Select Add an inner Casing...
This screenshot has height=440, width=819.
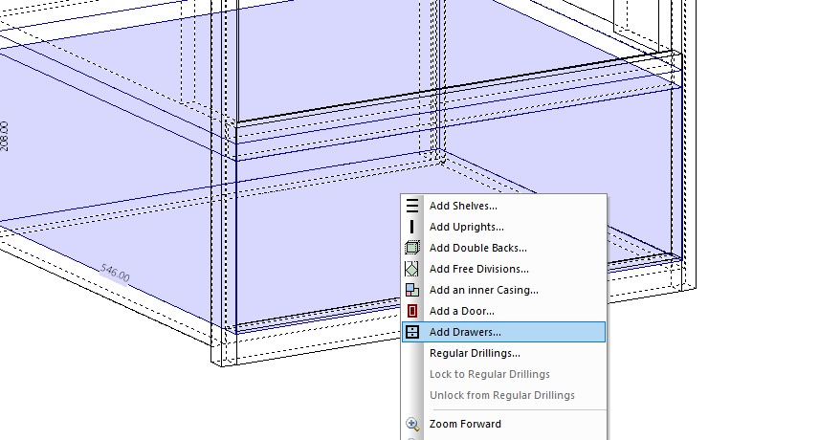coord(503,290)
